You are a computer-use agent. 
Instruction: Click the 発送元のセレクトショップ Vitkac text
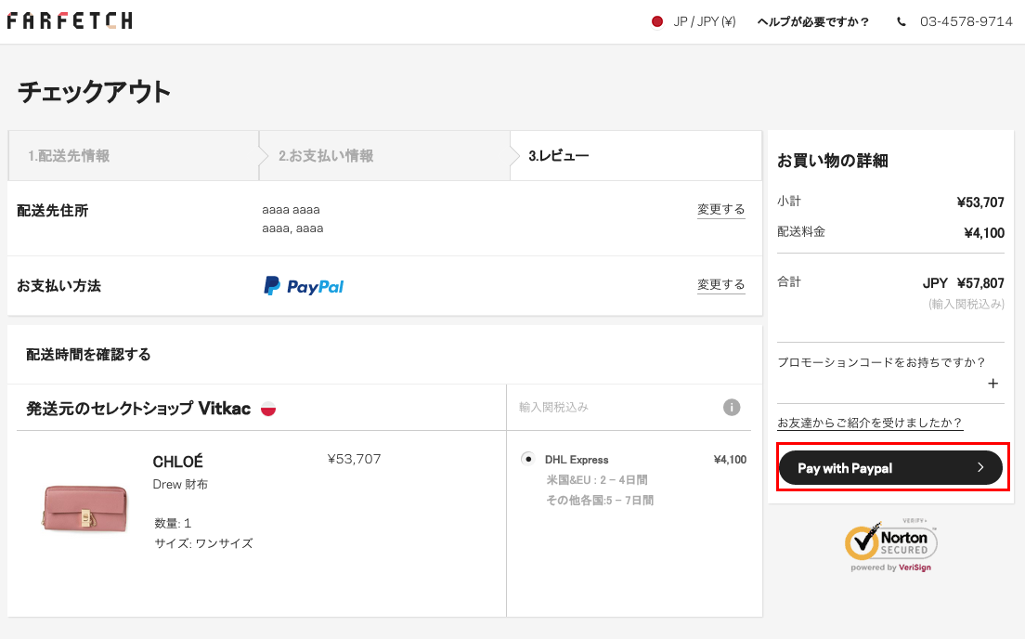click(x=138, y=409)
